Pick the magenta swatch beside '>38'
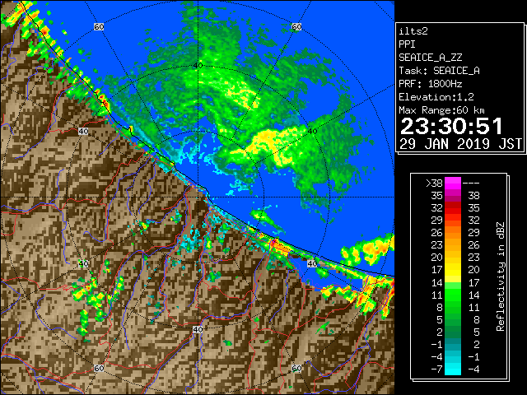This screenshot has height=395, width=527. pyautogui.click(x=453, y=184)
